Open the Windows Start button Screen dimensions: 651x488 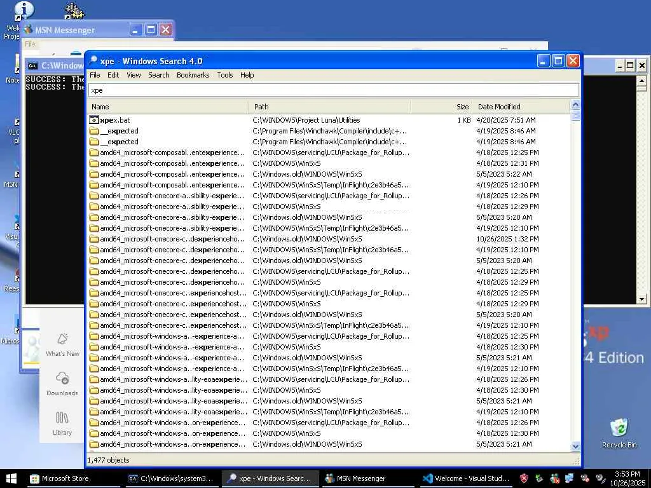(11, 478)
